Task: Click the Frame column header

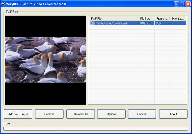Action: [x=162, y=19]
